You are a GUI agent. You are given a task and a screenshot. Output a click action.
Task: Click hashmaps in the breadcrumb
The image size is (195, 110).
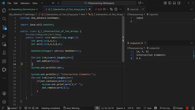(30, 14)
